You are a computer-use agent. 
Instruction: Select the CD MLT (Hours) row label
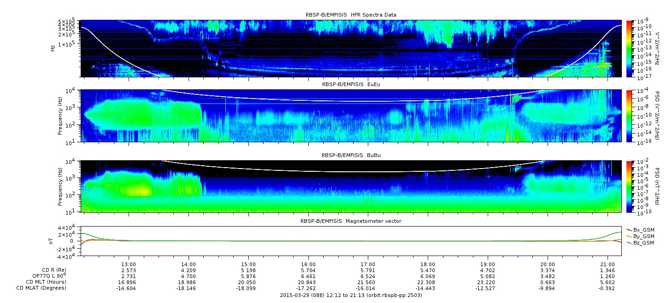[46, 282]
